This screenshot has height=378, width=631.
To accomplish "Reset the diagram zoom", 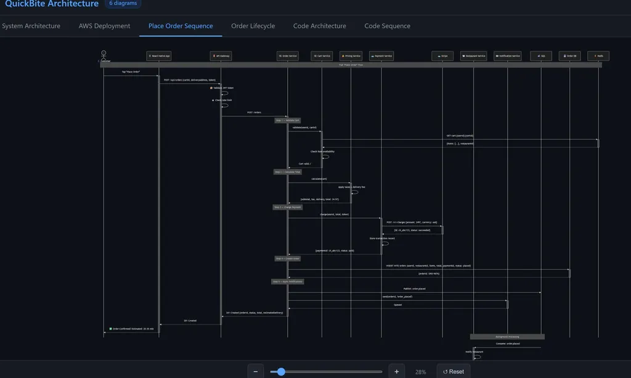I will click(453, 372).
